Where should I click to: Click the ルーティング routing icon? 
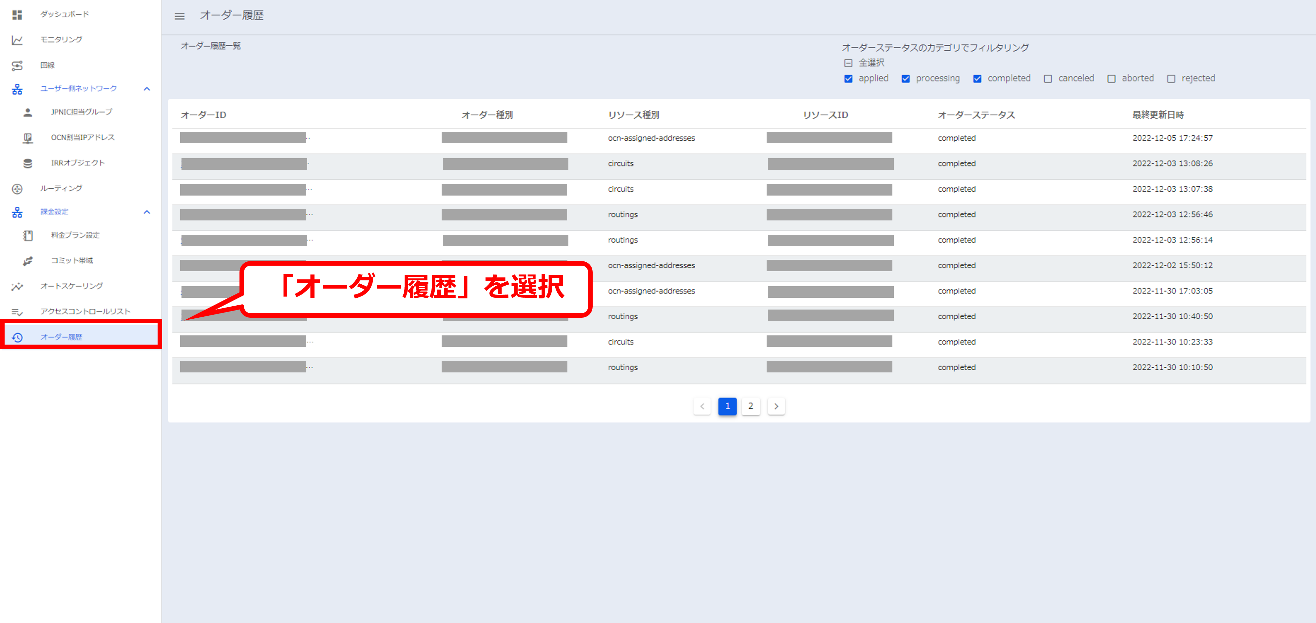[x=17, y=189]
